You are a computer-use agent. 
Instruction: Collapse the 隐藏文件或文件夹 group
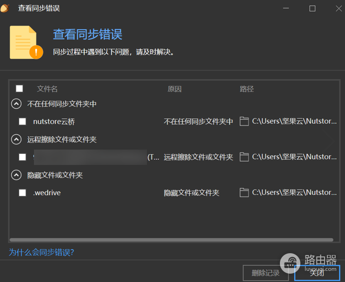[x=16, y=175]
